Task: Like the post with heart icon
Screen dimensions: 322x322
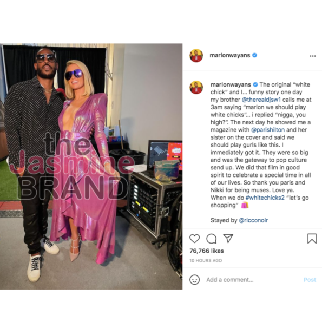Action: click(x=194, y=239)
